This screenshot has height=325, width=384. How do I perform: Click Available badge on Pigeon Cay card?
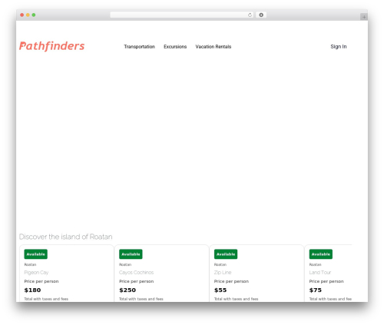(x=36, y=254)
